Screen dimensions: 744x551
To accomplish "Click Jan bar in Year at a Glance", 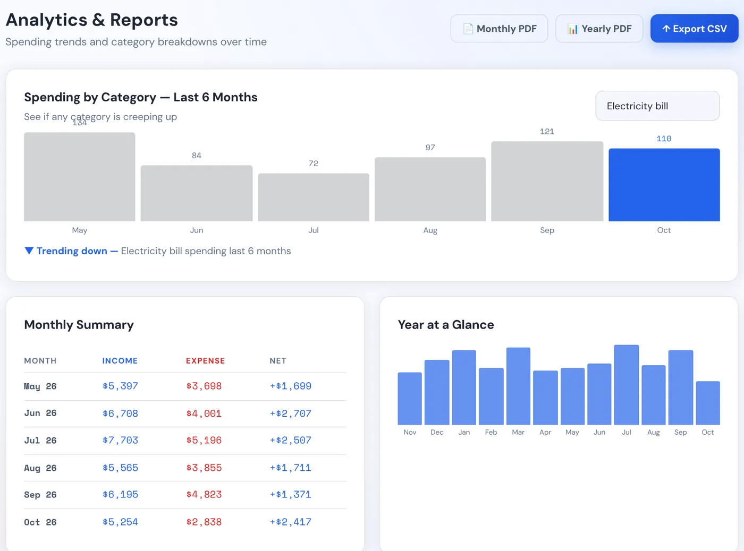I will (x=464, y=388).
